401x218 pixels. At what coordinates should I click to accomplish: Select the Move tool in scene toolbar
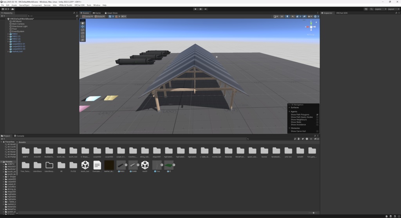pyautogui.click(x=82, y=26)
